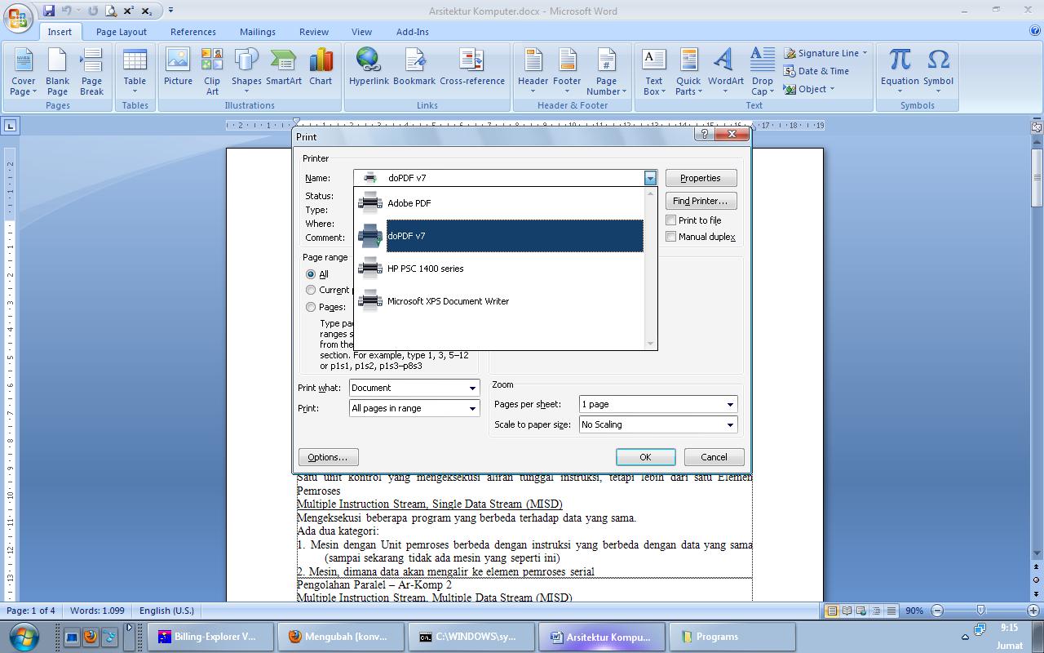Screen dimensions: 1044x653
Task: Enable the Manual duplex checkbox
Action: pyautogui.click(x=671, y=237)
